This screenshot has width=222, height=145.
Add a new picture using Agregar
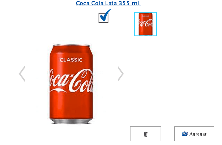pos(194,134)
